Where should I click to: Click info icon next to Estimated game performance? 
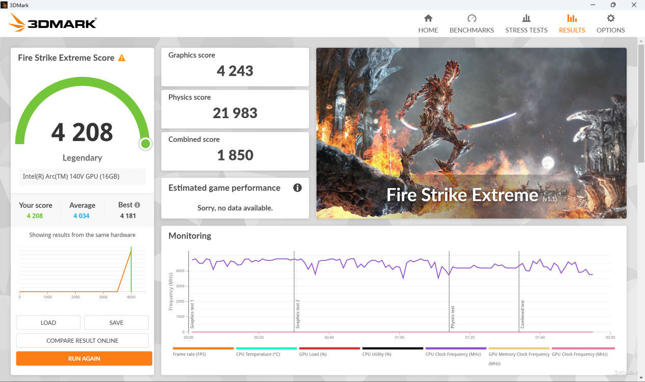[297, 188]
